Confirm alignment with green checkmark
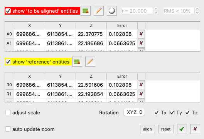The width and height of the screenshot is (204, 139). coord(182,129)
